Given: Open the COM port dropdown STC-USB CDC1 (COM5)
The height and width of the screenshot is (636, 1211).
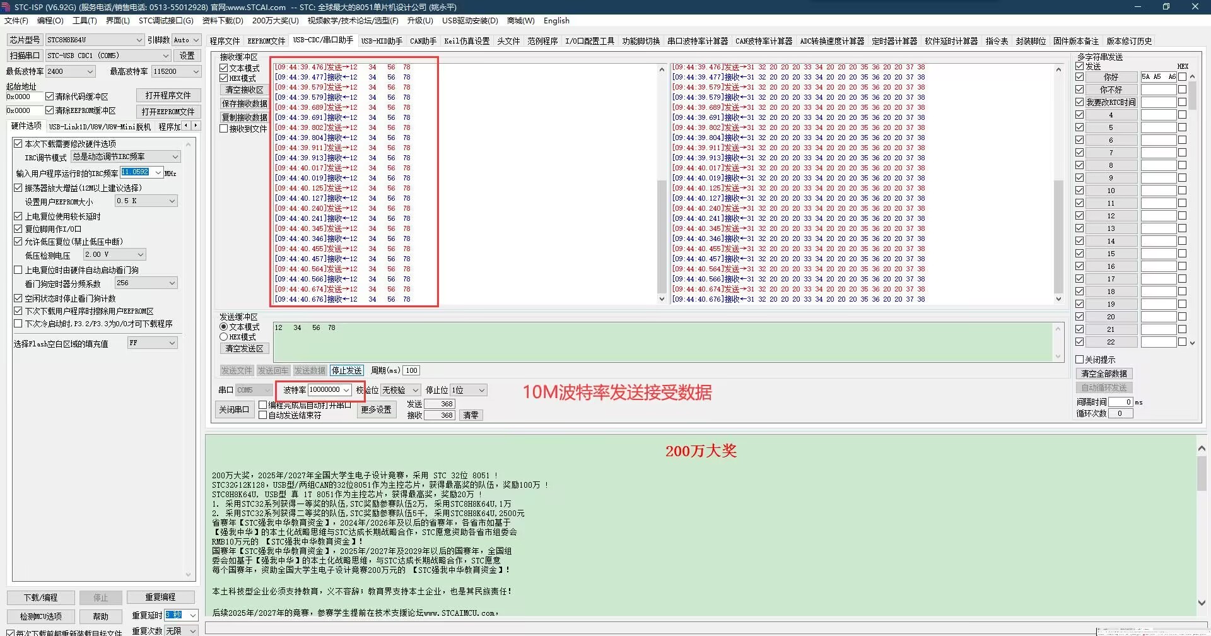Looking at the screenshot, I should [108, 56].
